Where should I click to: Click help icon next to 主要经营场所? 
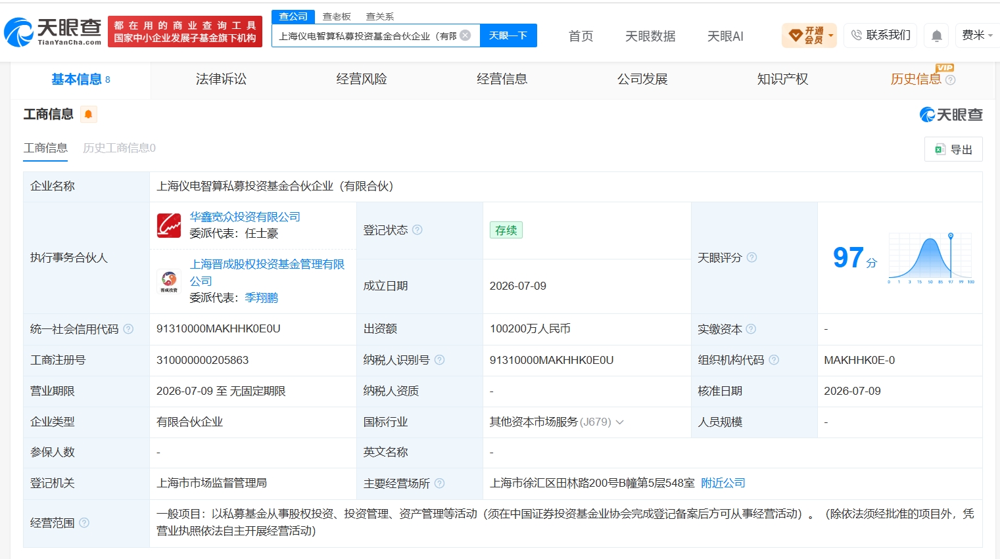pyautogui.click(x=439, y=483)
